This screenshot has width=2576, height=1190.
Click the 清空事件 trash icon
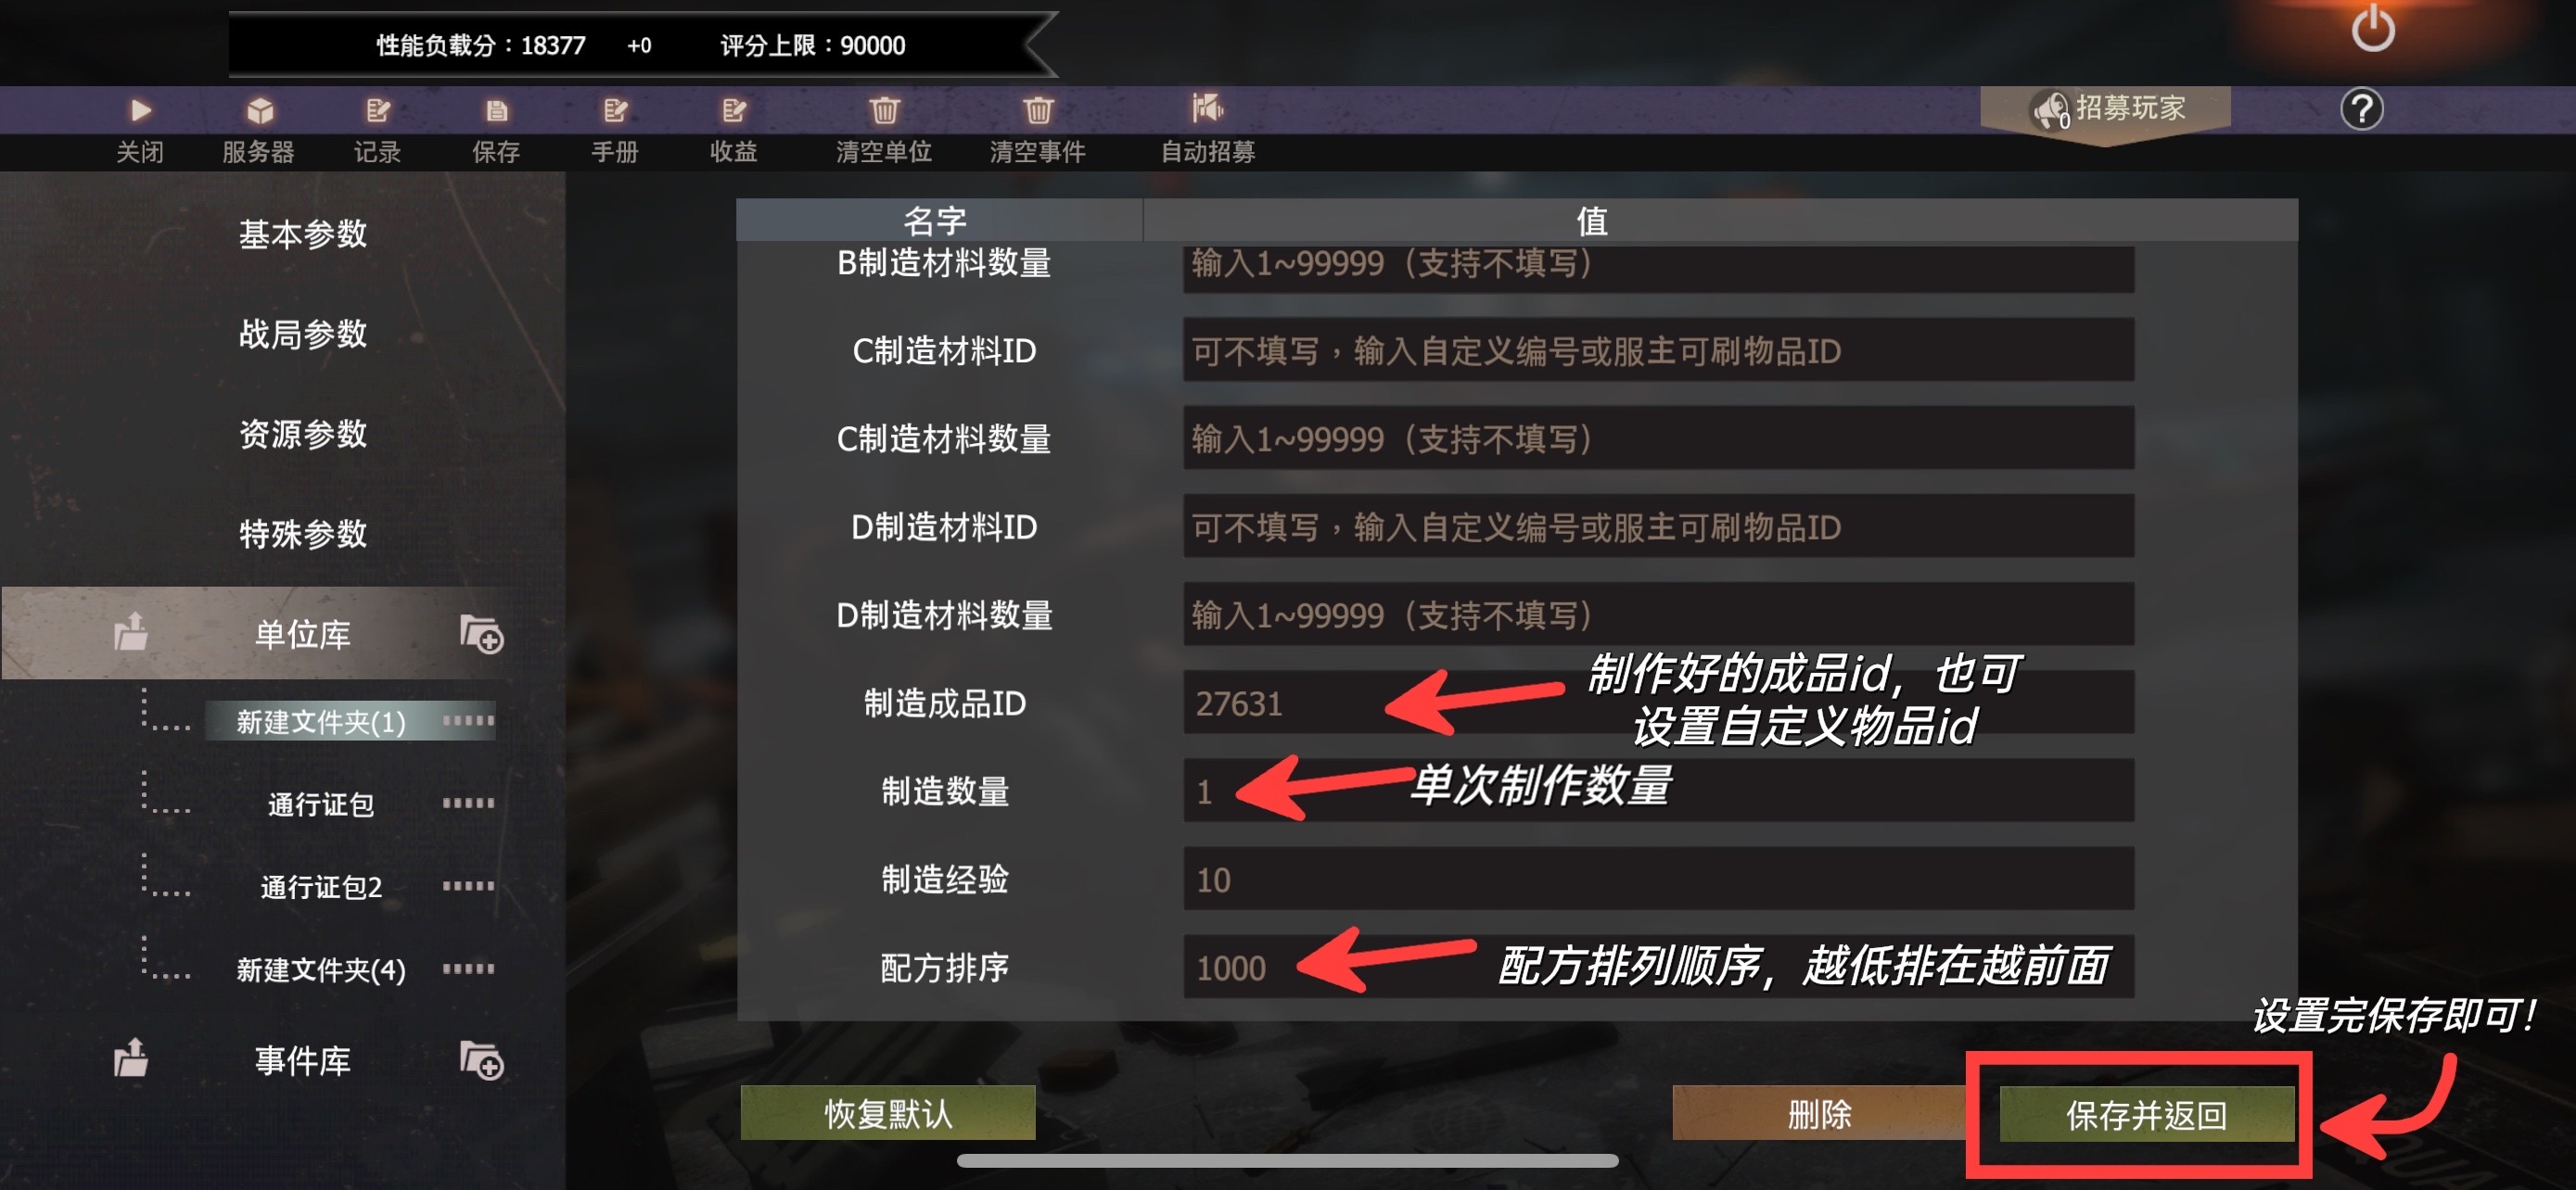[x=1038, y=110]
